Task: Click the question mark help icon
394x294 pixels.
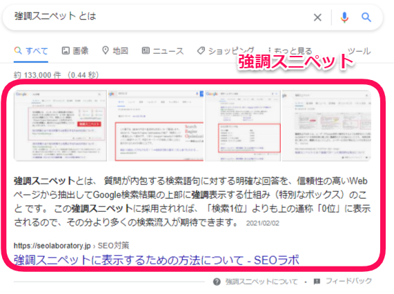Action: [x=217, y=282]
